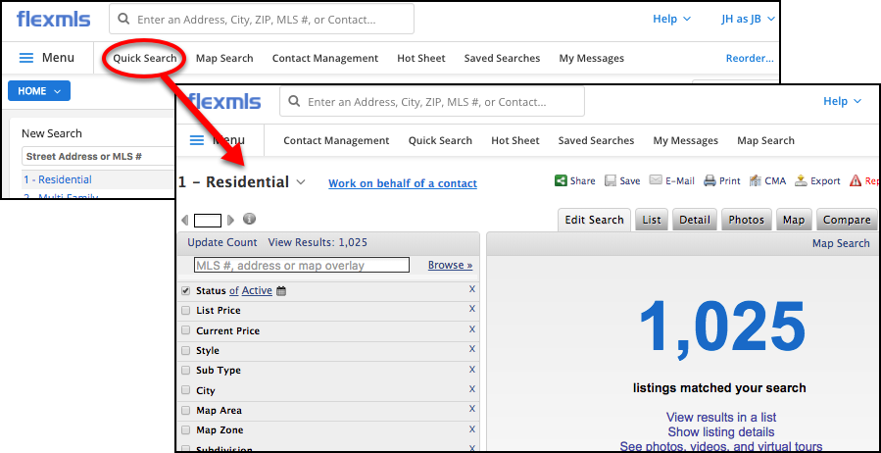Click the MLS #, address or map overlay field
Image resolution: width=881 pixels, height=453 pixels.
(301, 265)
